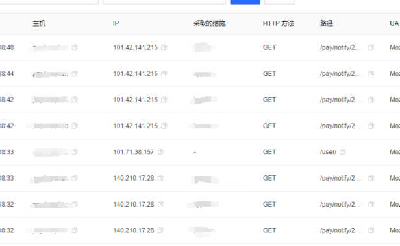Click GET in the 101.71.38.157 row

pyautogui.click(x=269, y=152)
